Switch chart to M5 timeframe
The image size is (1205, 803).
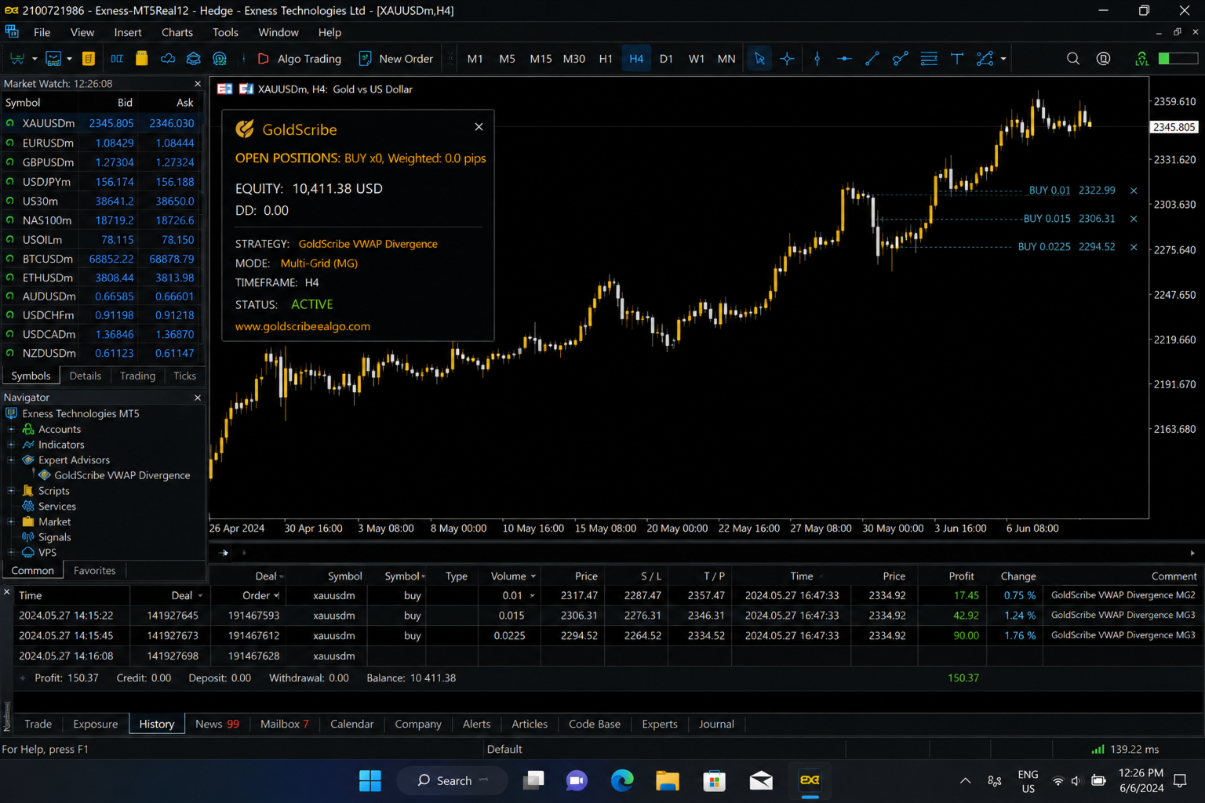coord(507,59)
